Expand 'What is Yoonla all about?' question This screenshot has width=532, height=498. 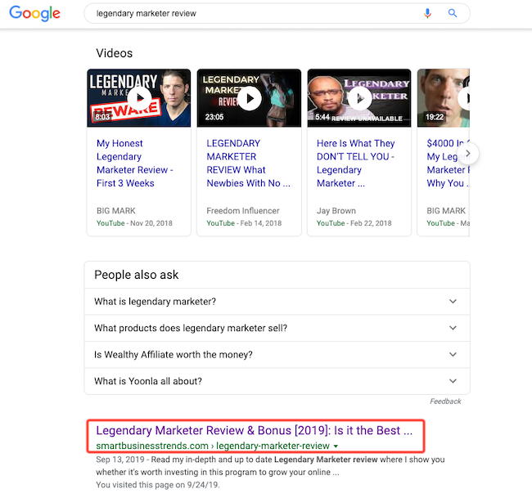pyautogui.click(x=277, y=381)
